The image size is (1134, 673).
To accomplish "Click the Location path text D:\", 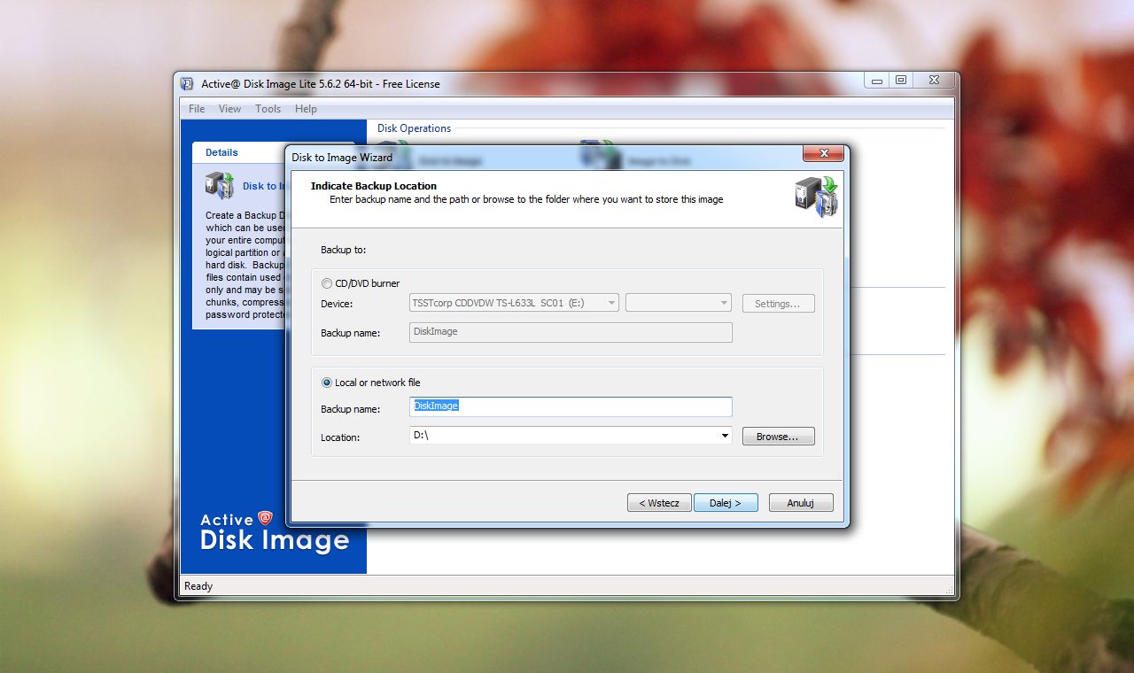I will pyautogui.click(x=421, y=436).
